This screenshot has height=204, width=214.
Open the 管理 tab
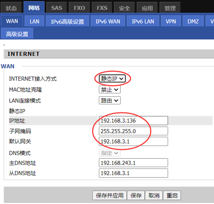coord(170,8)
